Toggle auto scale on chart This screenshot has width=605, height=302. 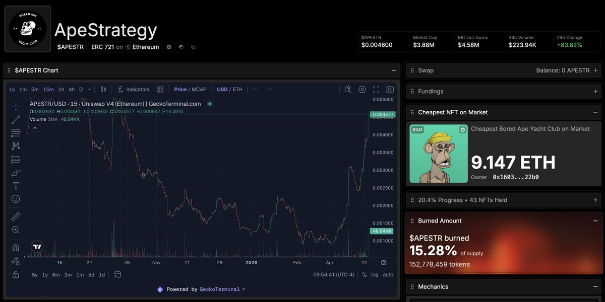pyautogui.click(x=388, y=275)
